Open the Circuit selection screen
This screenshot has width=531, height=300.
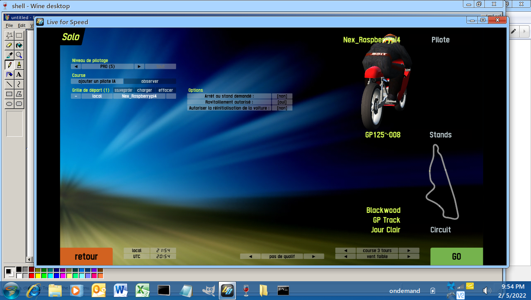pos(441,230)
